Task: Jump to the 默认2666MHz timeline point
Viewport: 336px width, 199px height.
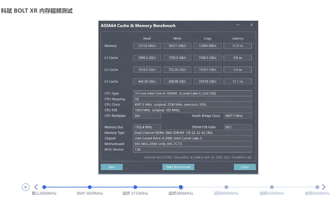Action: (x=44, y=187)
